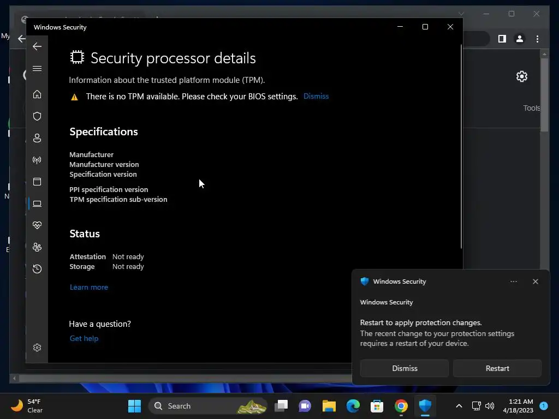
Task: Click the Windows Security content scrollbar
Action: [461, 146]
